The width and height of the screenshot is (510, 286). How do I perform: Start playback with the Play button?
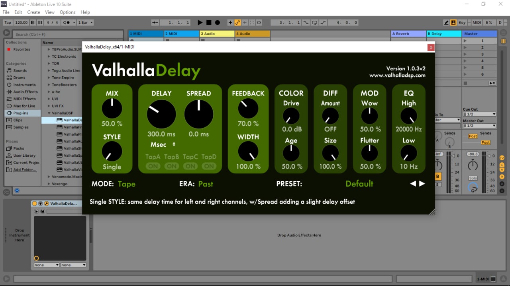pyautogui.click(x=200, y=23)
